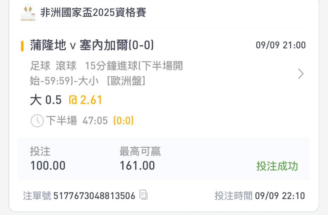
Task: Click the 注單號 label
Action: point(37,196)
